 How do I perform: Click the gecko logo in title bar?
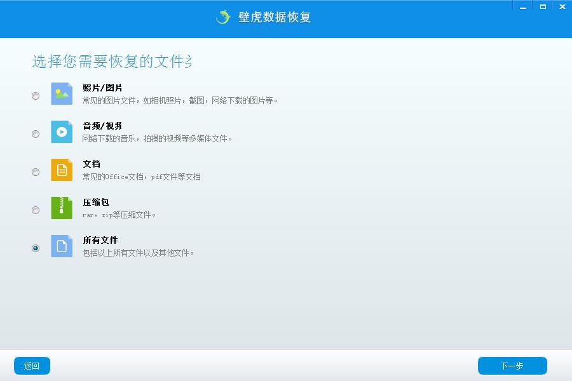pos(223,17)
